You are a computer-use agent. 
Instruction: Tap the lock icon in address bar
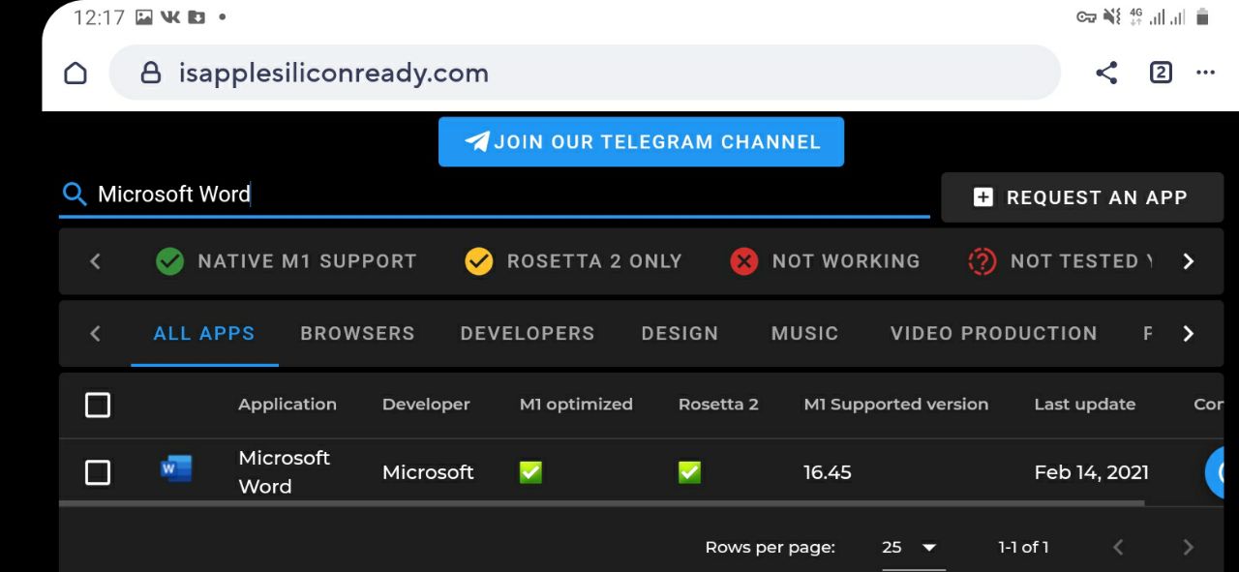(150, 73)
